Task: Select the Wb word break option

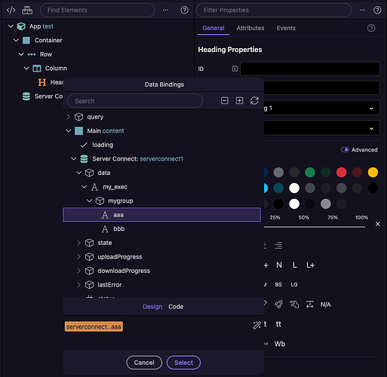Action: pos(280,344)
